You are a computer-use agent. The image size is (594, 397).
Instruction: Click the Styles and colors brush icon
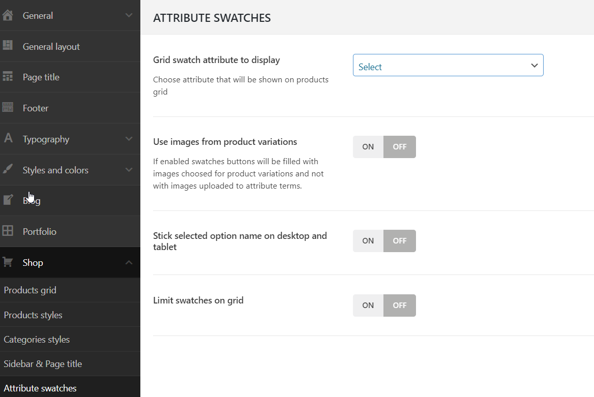(8, 169)
